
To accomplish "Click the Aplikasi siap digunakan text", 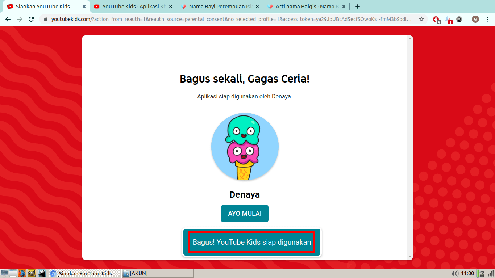I will [245, 97].
